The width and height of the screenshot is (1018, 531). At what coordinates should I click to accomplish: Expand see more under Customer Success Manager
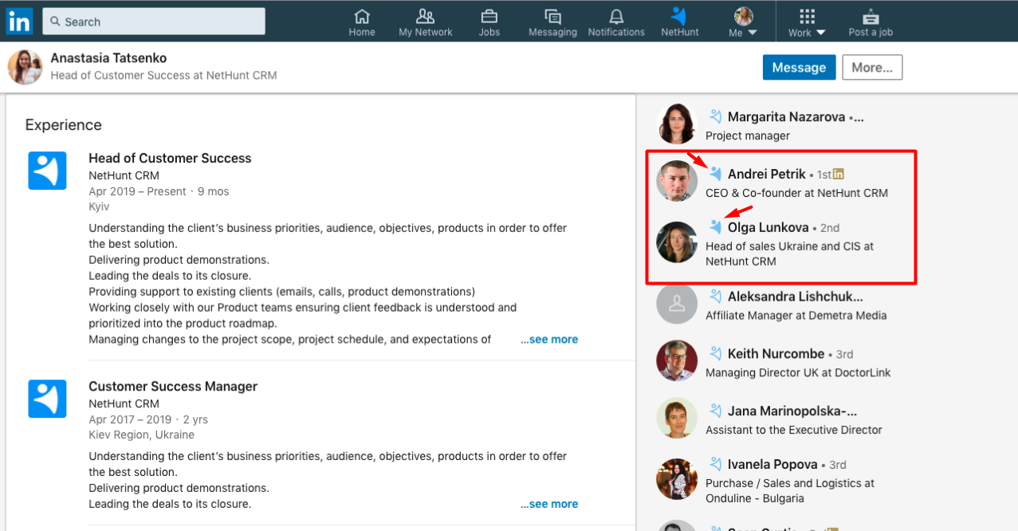point(550,504)
